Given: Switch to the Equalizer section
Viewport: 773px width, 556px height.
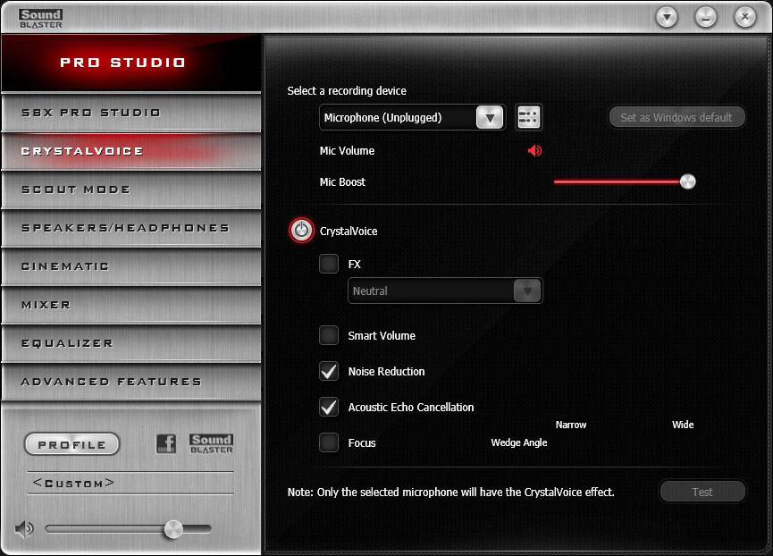Looking at the screenshot, I should pos(131,343).
